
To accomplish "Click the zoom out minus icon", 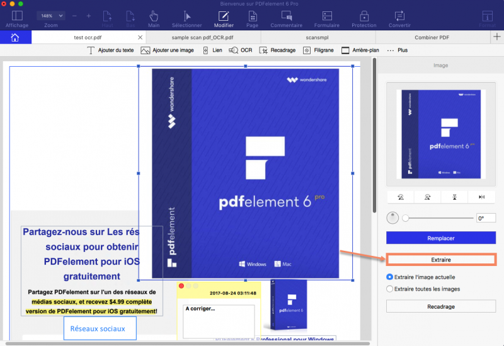I will click(74, 16).
